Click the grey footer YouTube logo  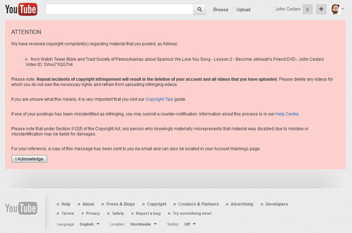click(x=22, y=208)
